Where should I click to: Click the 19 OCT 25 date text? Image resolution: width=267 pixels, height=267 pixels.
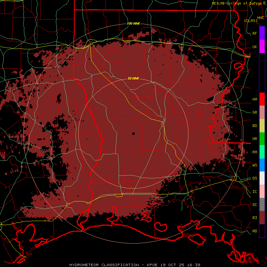pos(172,265)
